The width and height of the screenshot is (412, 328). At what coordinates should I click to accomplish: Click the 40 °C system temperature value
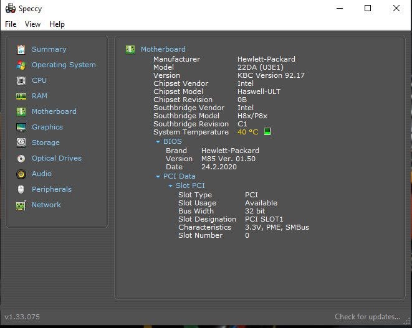click(248, 132)
